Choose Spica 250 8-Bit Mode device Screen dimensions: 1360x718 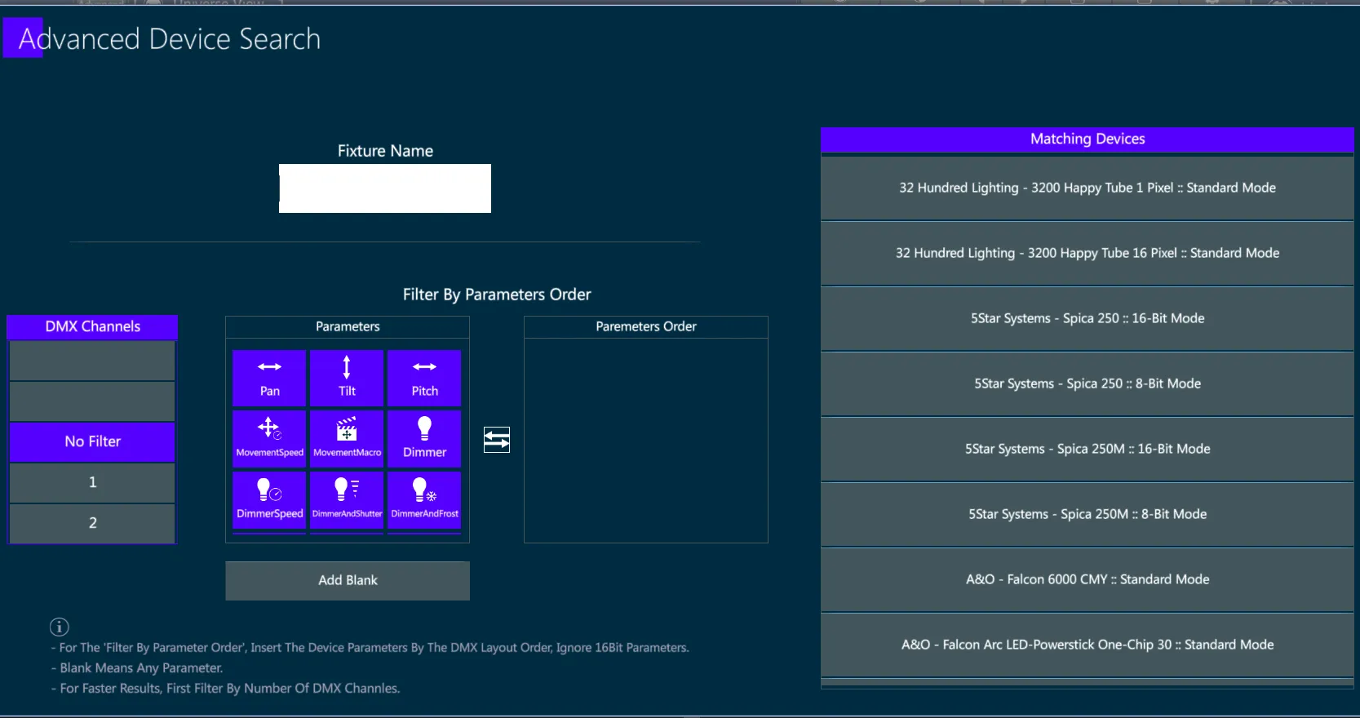pos(1088,383)
